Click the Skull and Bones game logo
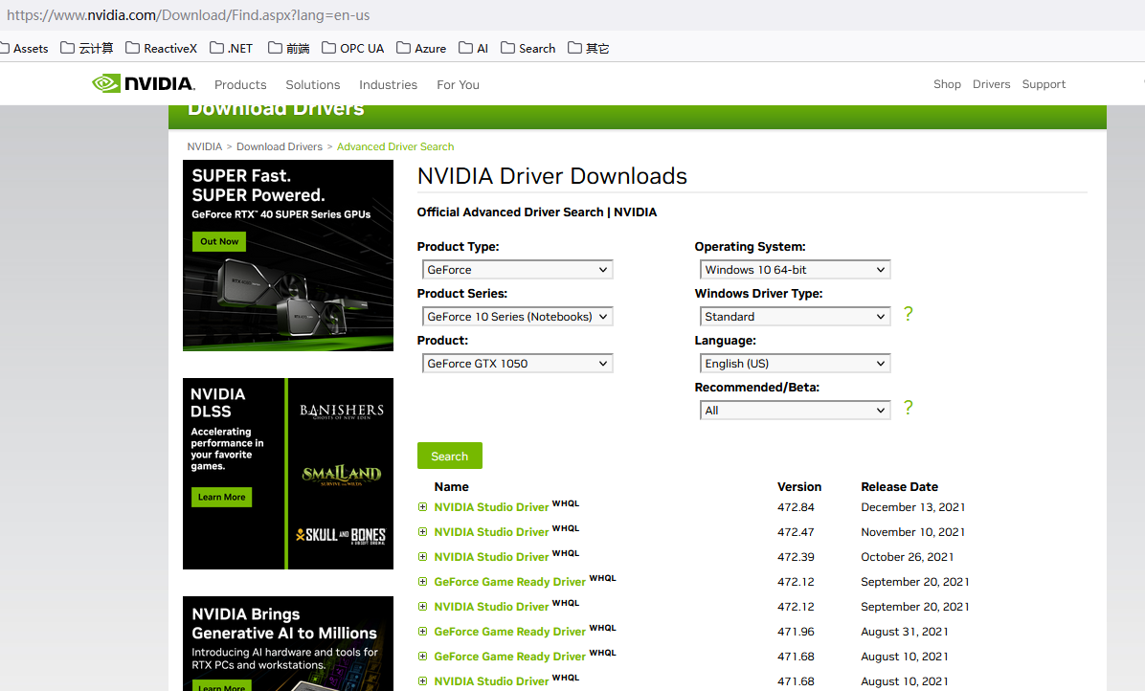Image resolution: width=1145 pixels, height=691 pixels. [x=341, y=535]
